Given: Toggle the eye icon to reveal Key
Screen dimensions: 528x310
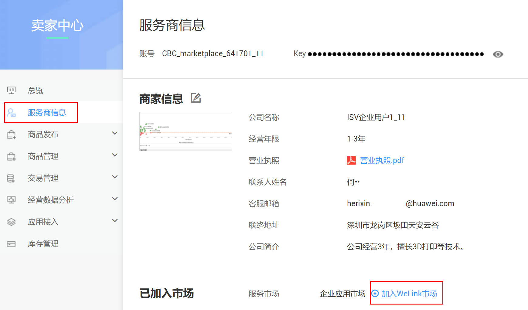Looking at the screenshot, I should (498, 54).
